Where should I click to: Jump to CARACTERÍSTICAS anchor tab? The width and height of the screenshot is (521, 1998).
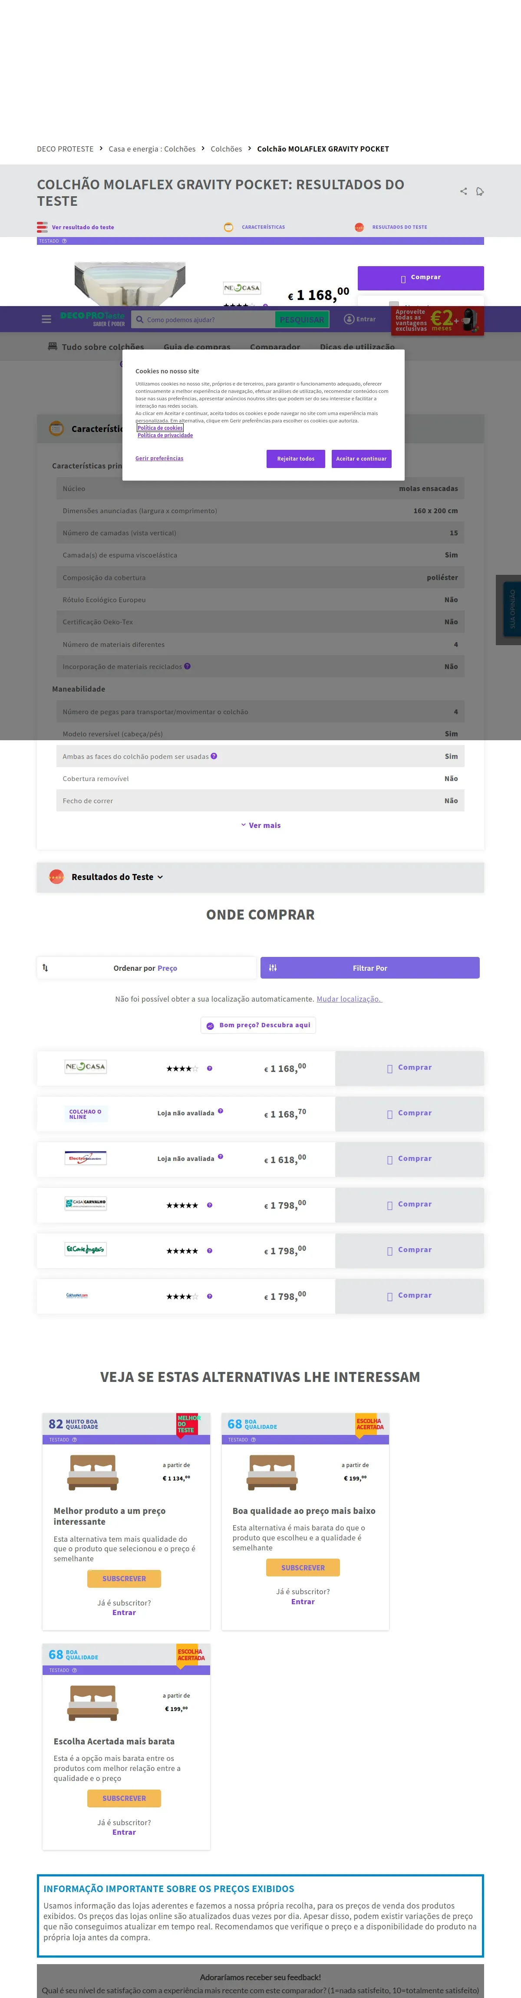click(x=263, y=227)
